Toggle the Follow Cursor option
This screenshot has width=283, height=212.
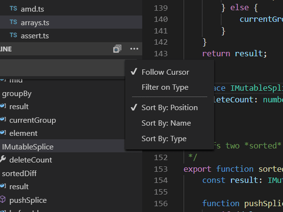coord(165,72)
